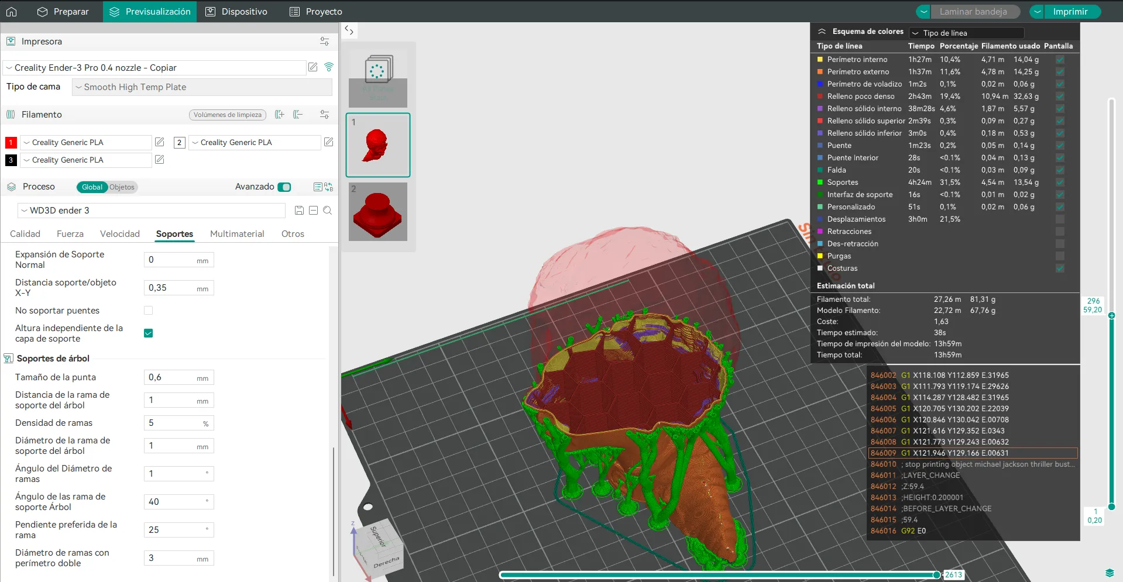Check the No soportar puentes box

coord(148,311)
